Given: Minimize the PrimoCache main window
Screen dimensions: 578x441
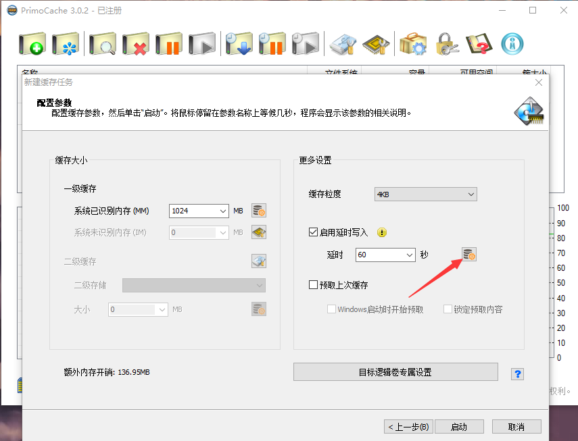Looking at the screenshot, I should (502, 10).
